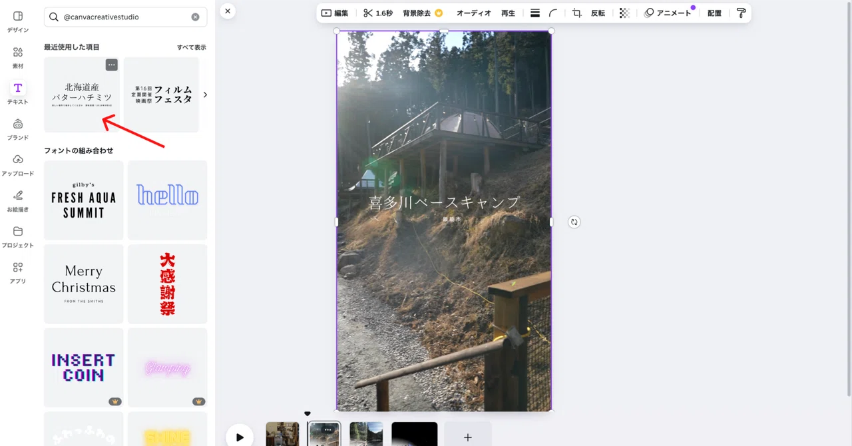Open the アップロード (Uploads) sidebar tab

click(17, 165)
